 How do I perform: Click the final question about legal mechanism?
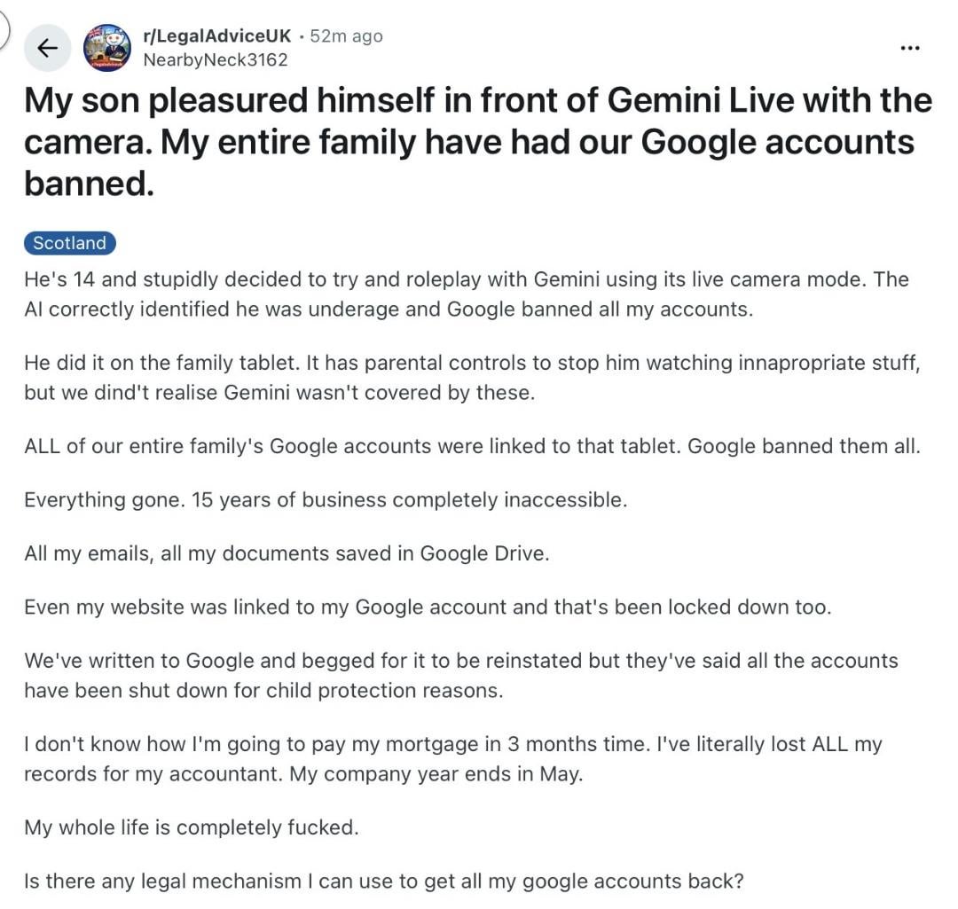[x=383, y=882]
